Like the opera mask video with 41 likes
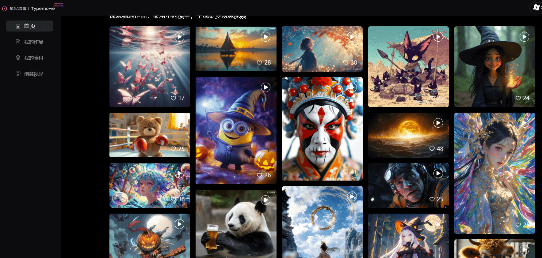 click(x=345, y=172)
